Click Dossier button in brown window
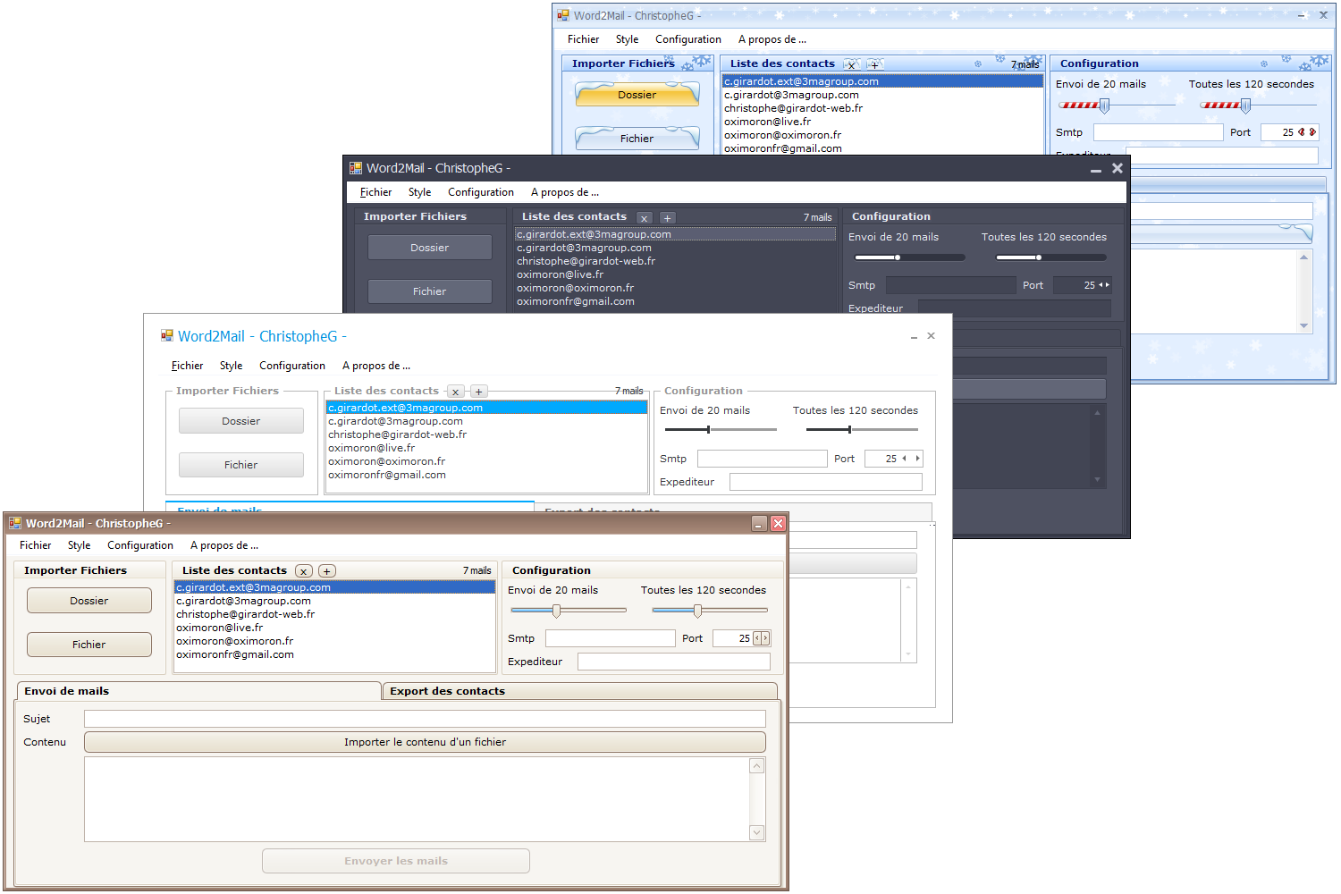This screenshot has width=1341, height=894. pos(89,601)
